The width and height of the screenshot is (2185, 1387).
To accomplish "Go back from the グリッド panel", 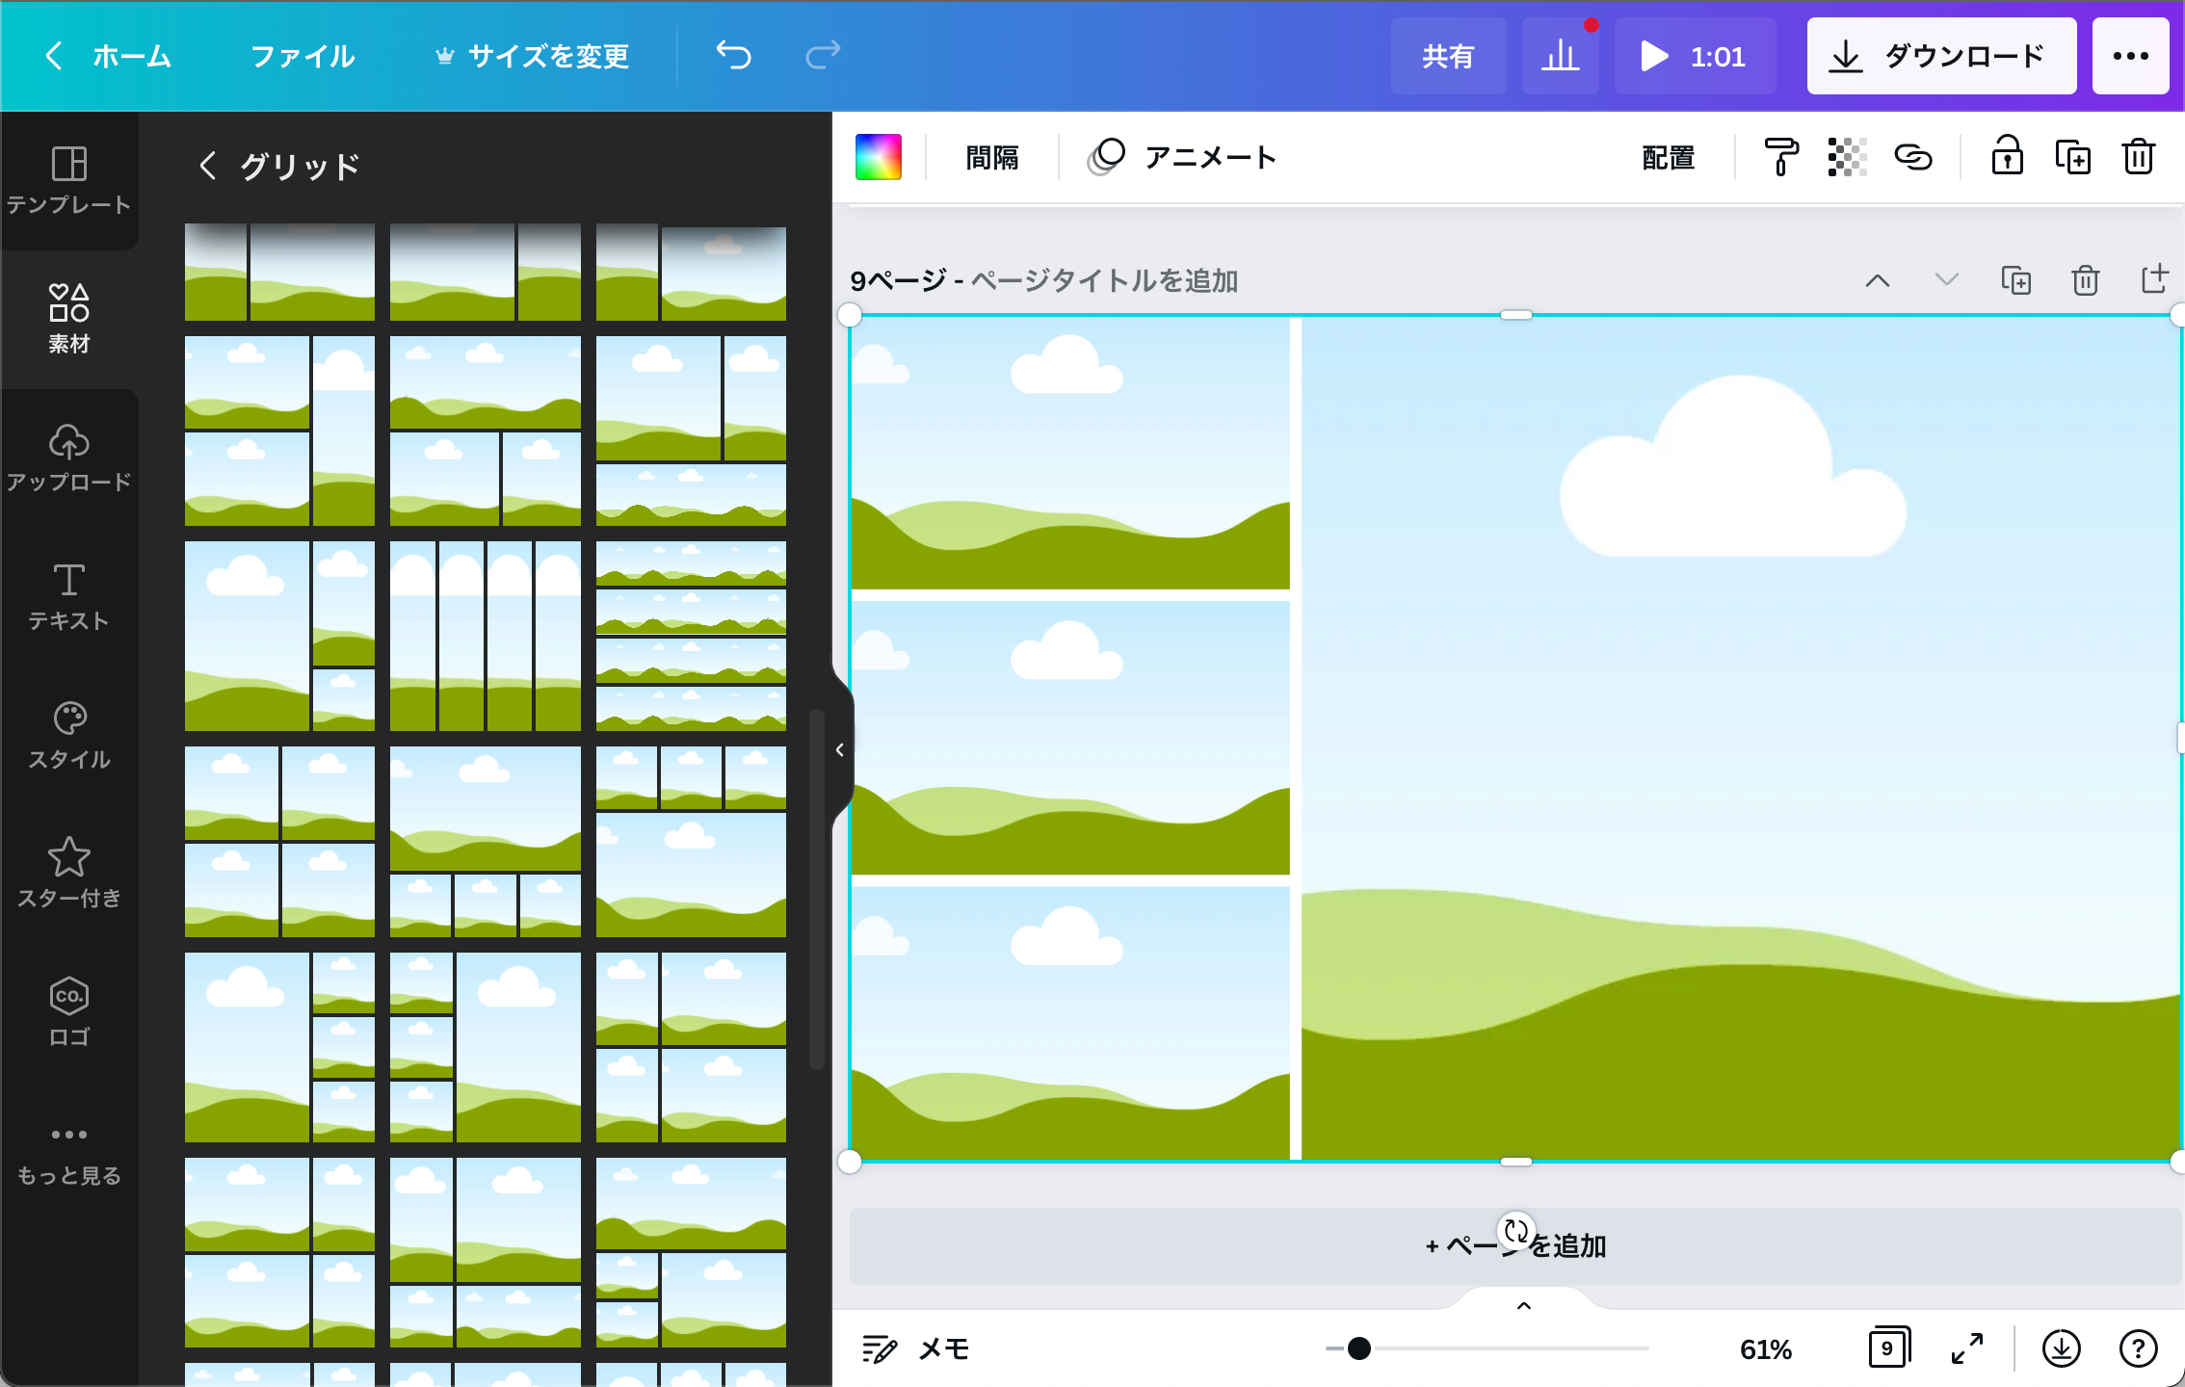I will coord(207,166).
